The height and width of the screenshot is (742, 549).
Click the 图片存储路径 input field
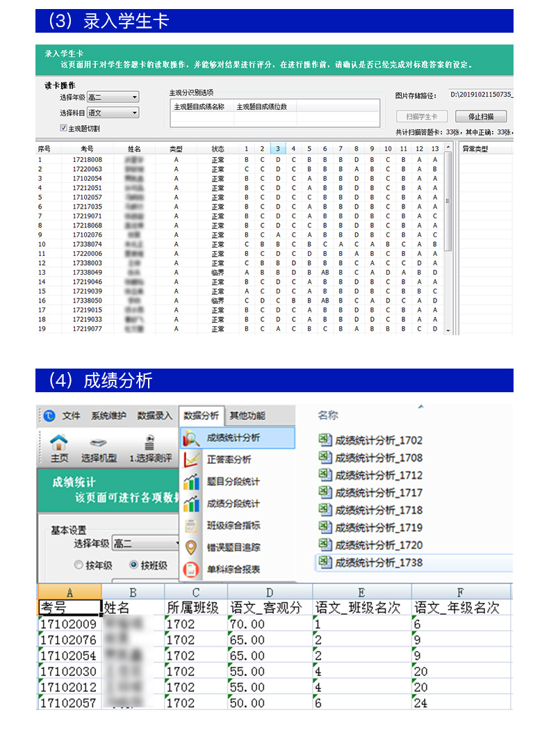tap(480, 95)
